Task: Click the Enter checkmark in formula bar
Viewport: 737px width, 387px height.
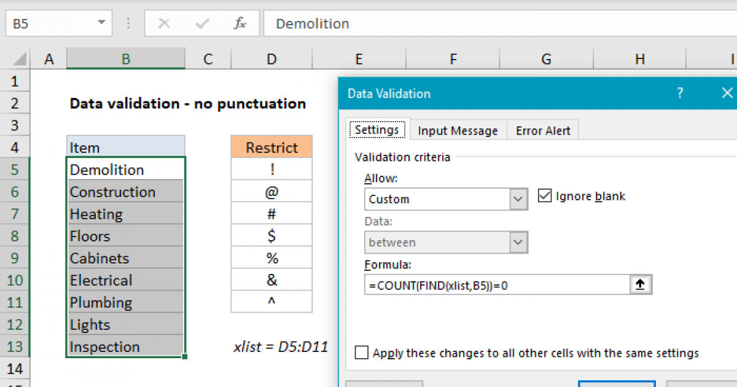Action: point(201,24)
